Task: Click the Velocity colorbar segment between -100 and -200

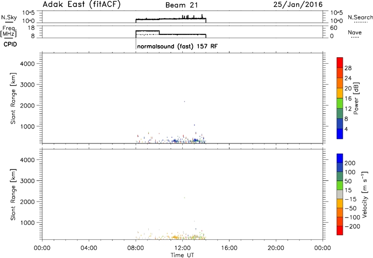Action: [340, 222]
